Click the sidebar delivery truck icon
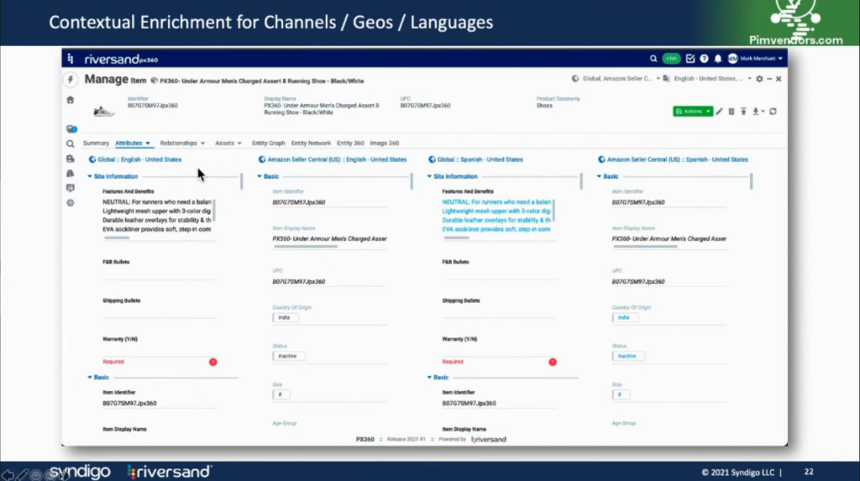The image size is (860, 481). point(71,159)
